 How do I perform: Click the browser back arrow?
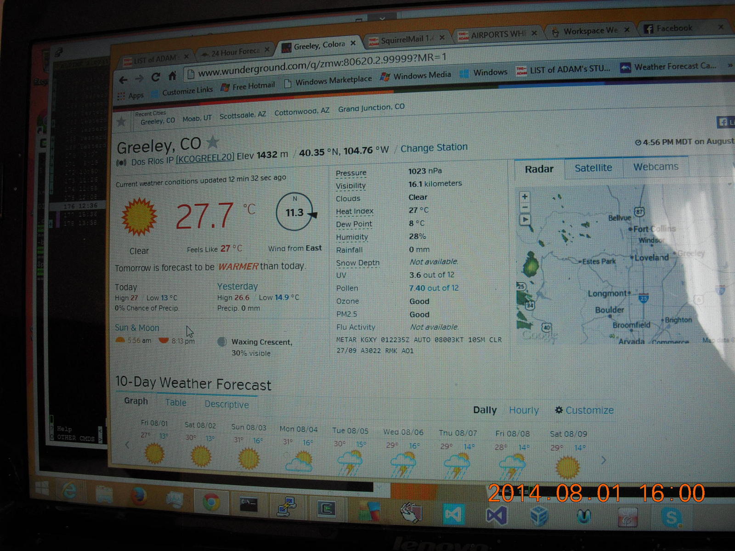(x=123, y=80)
